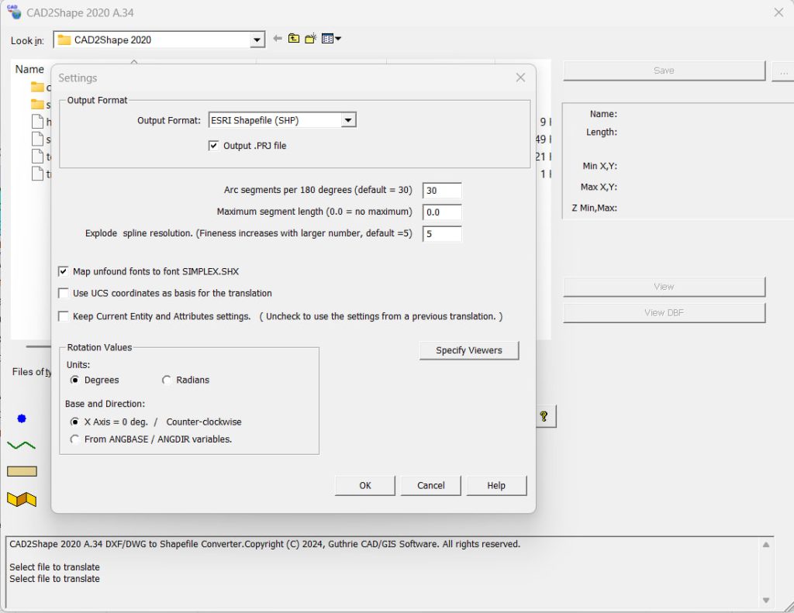The image size is (794, 613).
Task: Open Specify Viewers
Action: 469,350
